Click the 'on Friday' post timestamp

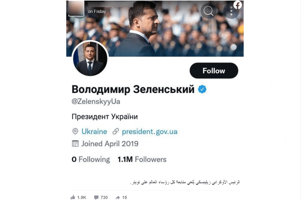tap(97, 11)
